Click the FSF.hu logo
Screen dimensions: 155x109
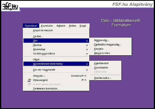tap(10, 6)
